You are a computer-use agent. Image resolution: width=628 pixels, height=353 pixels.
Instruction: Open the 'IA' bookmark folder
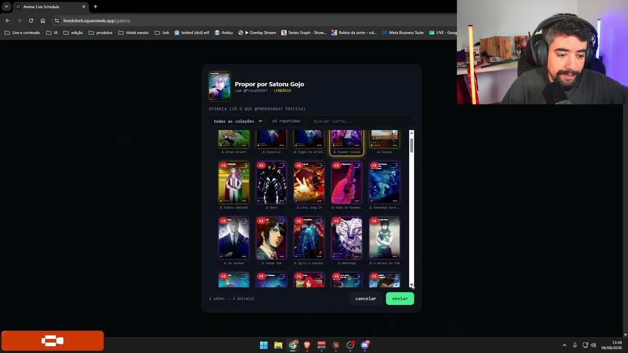(x=52, y=33)
